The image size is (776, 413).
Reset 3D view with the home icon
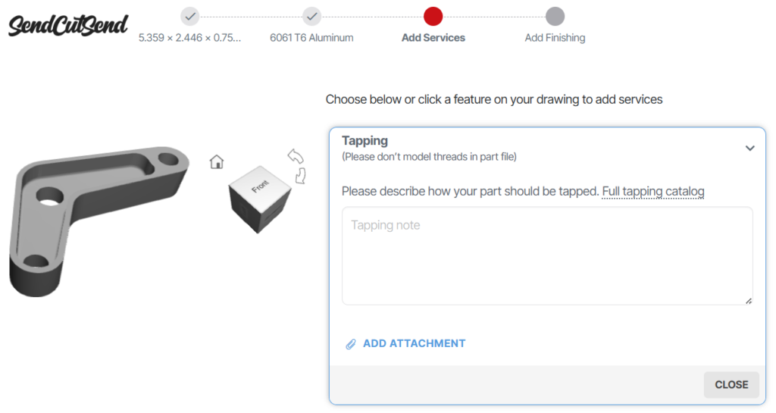[x=217, y=161]
